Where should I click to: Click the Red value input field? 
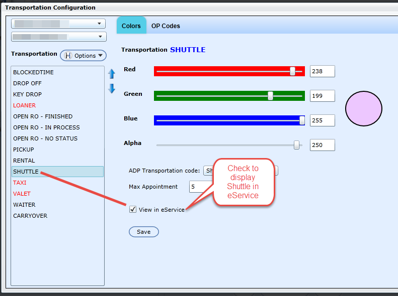(x=322, y=71)
